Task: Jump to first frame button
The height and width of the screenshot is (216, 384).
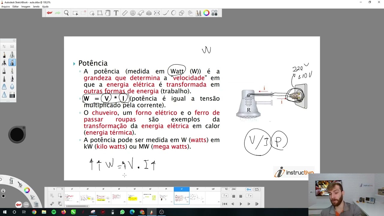Action: 225,204
